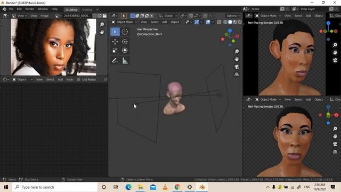The image size is (341, 192).
Task: Click the zoom icon in the bottom-right render view
Action: 335,129
